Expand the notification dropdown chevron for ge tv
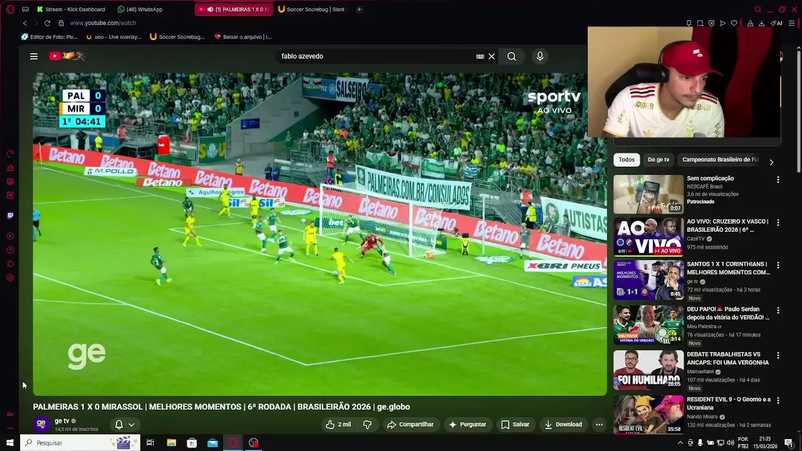 coord(132,425)
